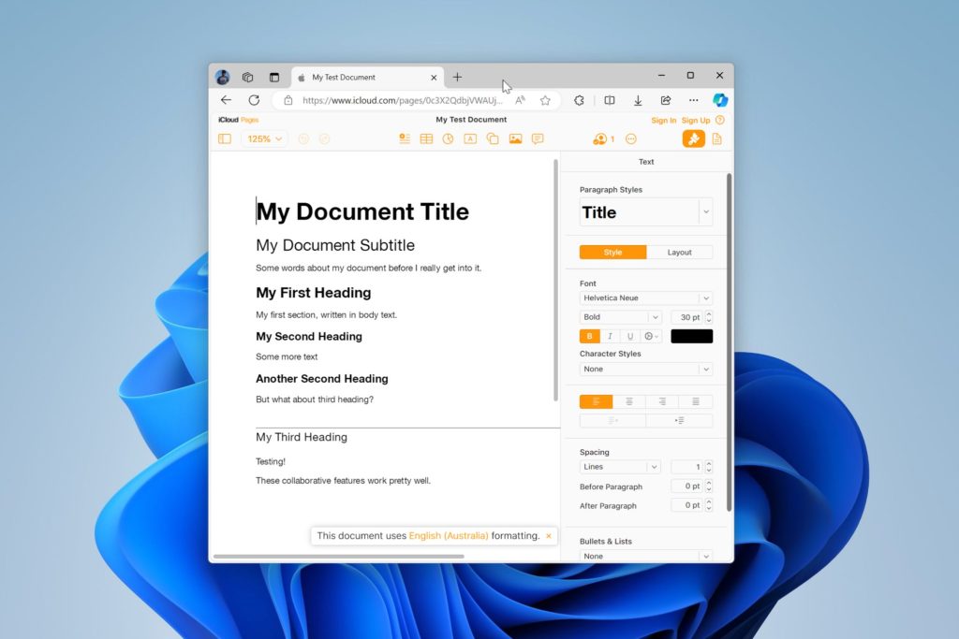
Task: Open the Lines spacing dropdown
Action: (620, 467)
